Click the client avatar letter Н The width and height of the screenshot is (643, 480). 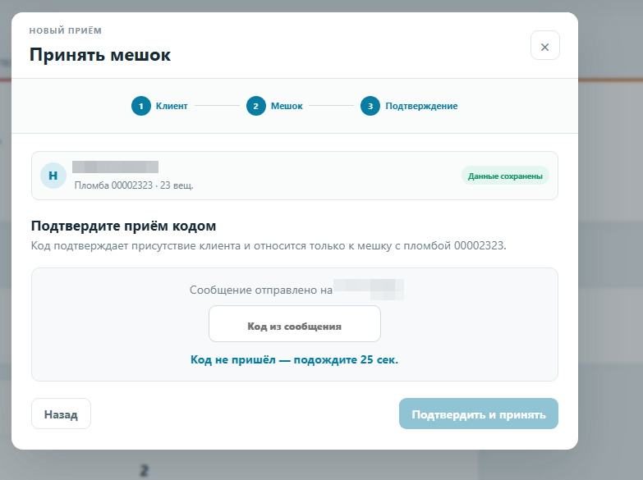53,176
